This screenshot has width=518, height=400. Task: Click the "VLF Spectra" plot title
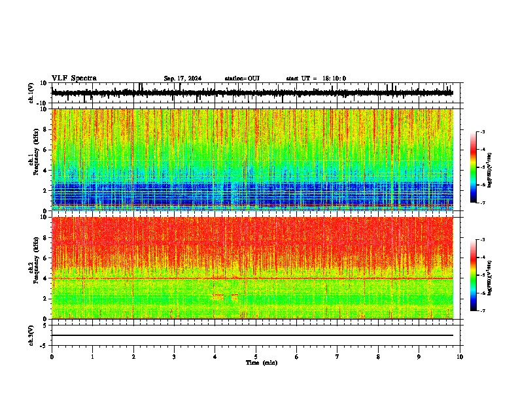74,78
